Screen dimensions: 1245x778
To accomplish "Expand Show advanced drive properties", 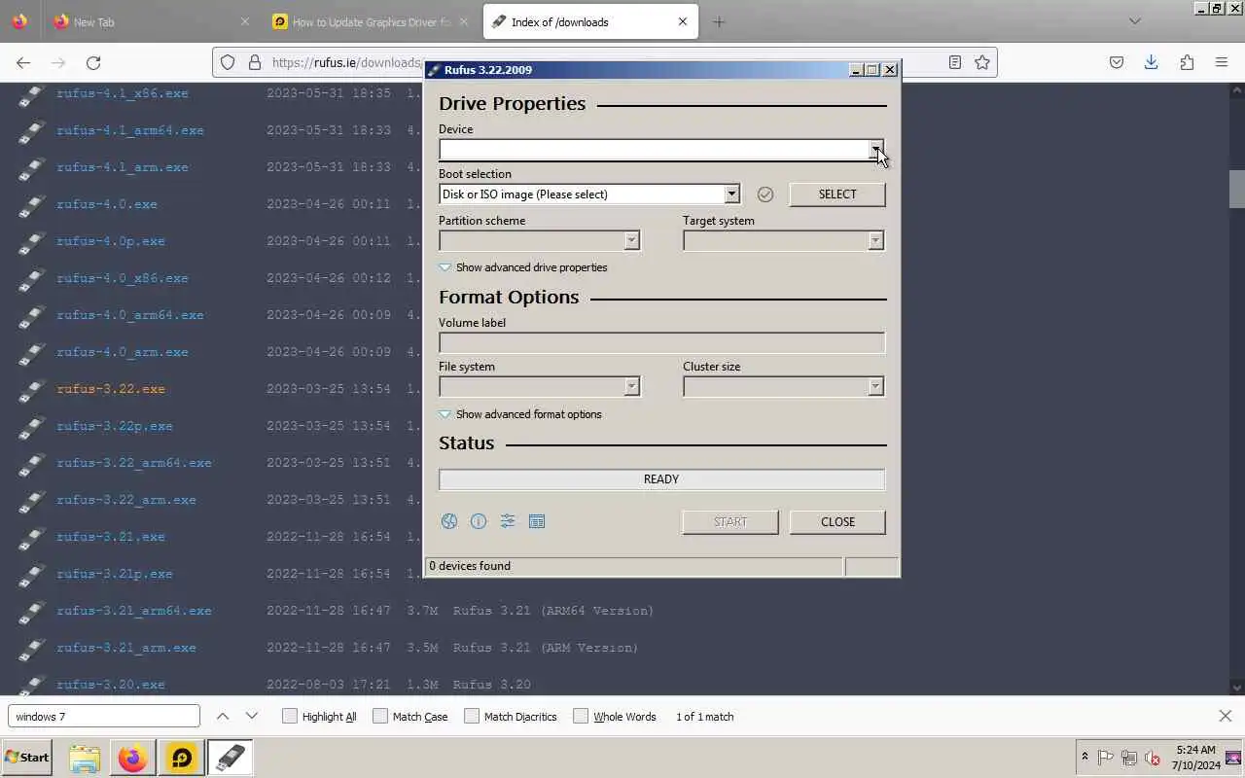I will [x=523, y=267].
